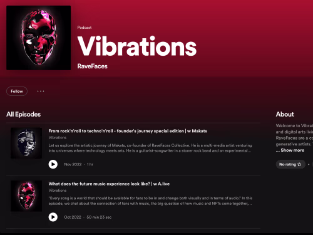Click the A.live episode description text
This screenshot has height=235, width=313.
pyautogui.click(x=150, y=201)
